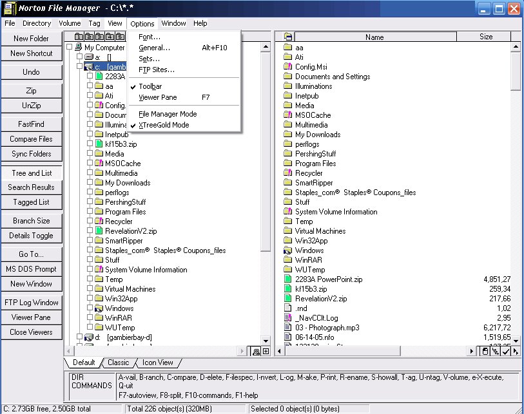Click the folder level 3 icon above the tree
This screenshot has width=524, height=414.
tap(100, 37)
